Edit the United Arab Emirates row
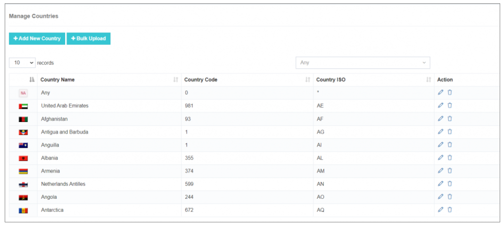503x228 pixels. 440,106
